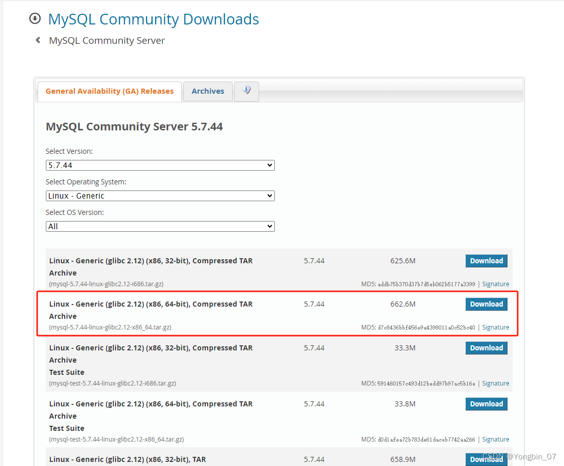
Task: Click filename mysql-test-5.7.44-linux-glibc2.12-i686.tar.gz
Action: 112,383
